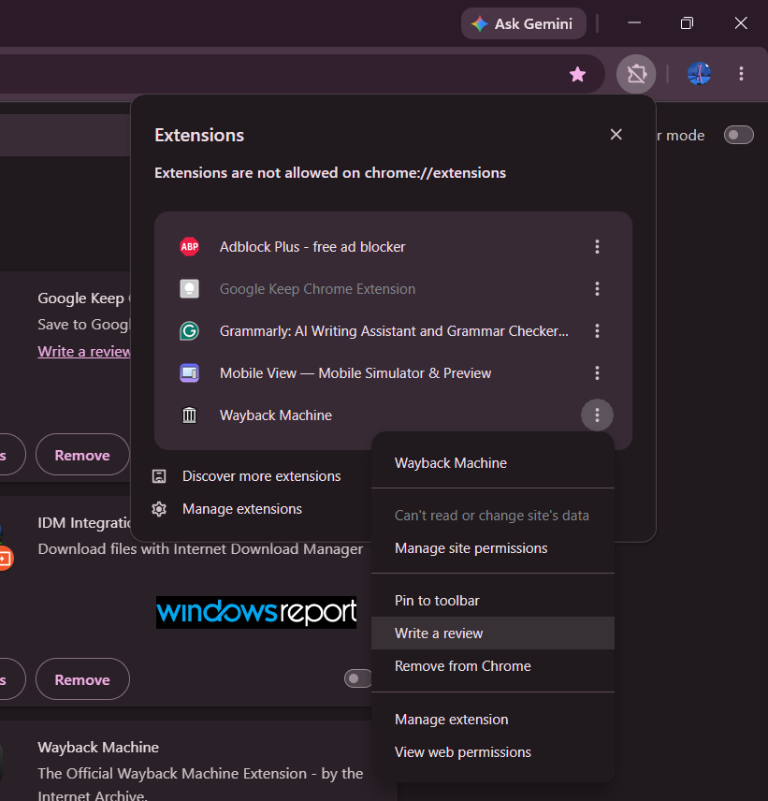Select Wayback Machine in extensions list
Image resolution: width=768 pixels, height=801 pixels.
pos(276,415)
